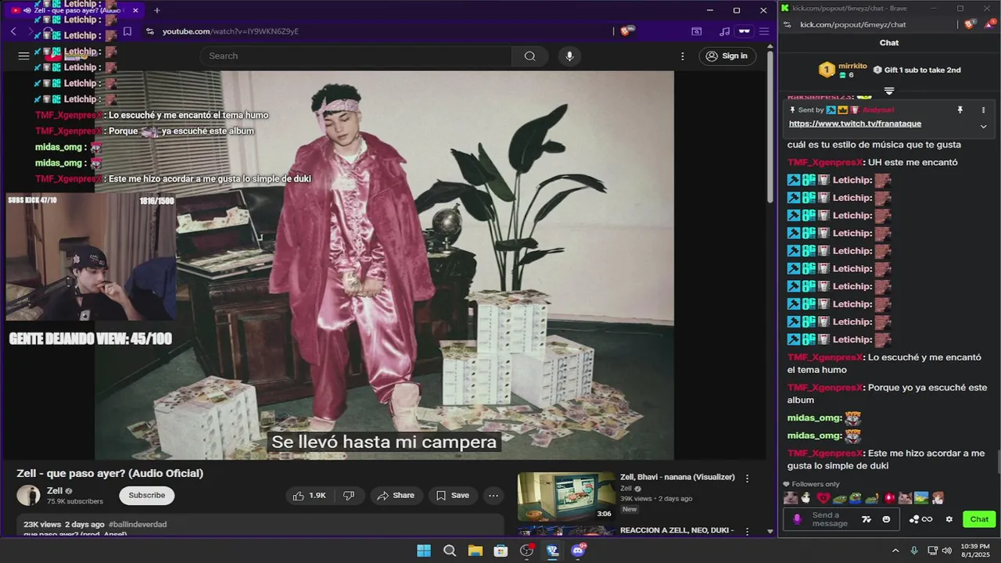The image size is (1001, 563).
Task: Focus the YouTube Search input field
Action: click(x=356, y=56)
